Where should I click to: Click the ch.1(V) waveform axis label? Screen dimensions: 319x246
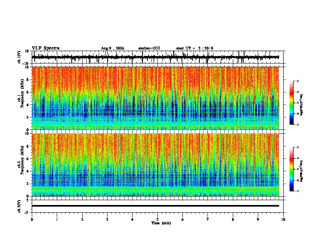(19, 57)
